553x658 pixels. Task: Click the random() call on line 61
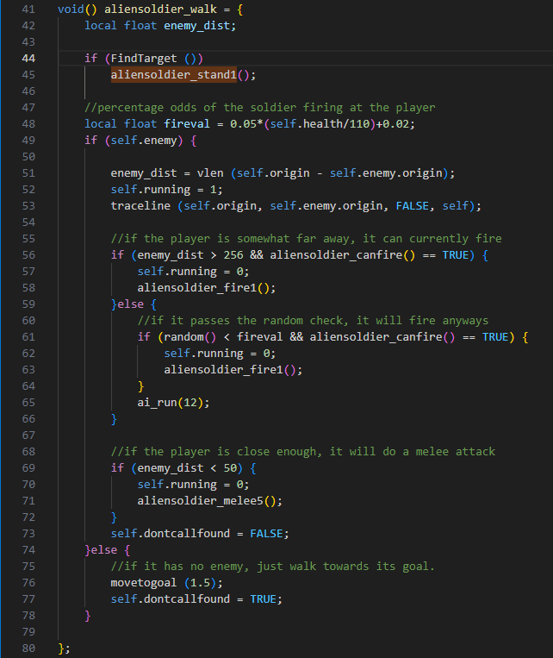[x=183, y=336]
